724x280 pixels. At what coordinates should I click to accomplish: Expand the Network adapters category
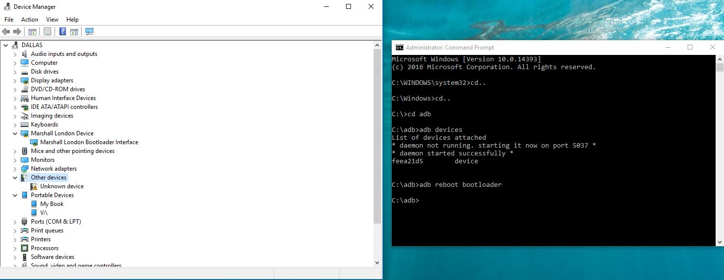pos(15,169)
